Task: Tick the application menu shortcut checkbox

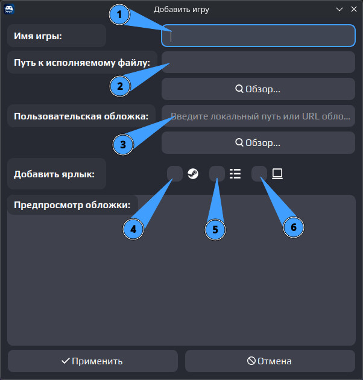Action: pyautogui.click(x=217, y=174)
